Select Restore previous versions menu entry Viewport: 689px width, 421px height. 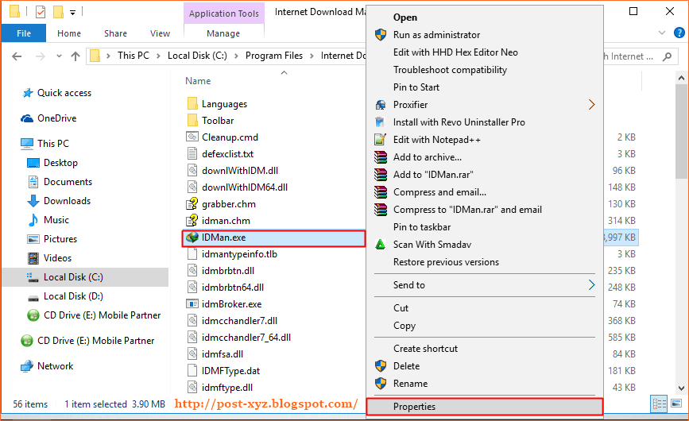pyautogui.click(x=484, y=262)
